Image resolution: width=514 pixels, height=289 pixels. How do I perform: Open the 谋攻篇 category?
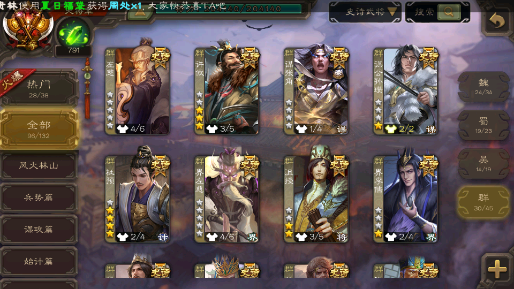coord(39,230)
